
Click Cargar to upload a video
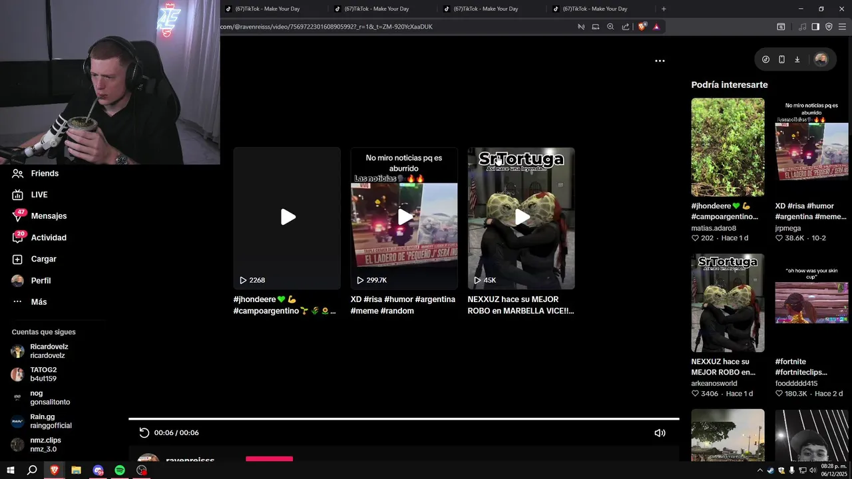point(34,259)
